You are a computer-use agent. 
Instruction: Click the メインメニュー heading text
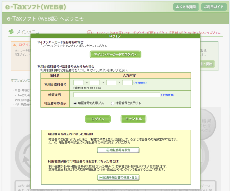[30, 32]
